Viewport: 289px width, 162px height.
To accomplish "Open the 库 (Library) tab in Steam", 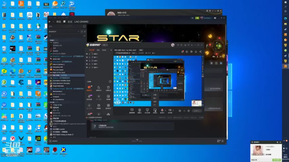I will tap(64, 22).
